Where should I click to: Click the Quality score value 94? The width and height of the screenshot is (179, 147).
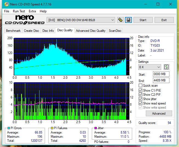169,123
